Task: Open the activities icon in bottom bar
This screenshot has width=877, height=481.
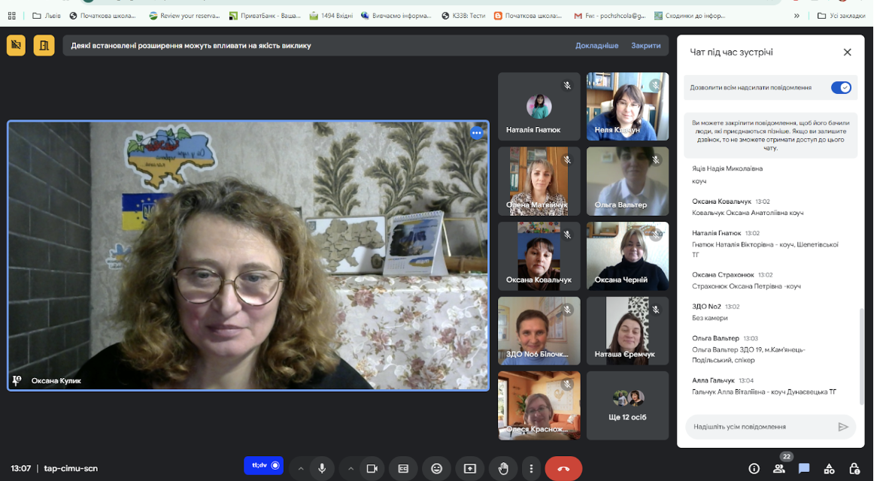Action: pos(829,468)
